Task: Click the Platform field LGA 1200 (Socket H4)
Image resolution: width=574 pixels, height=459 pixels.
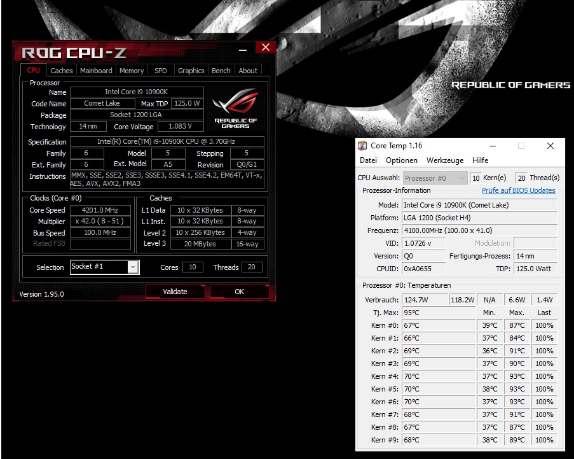Action: 479,218
